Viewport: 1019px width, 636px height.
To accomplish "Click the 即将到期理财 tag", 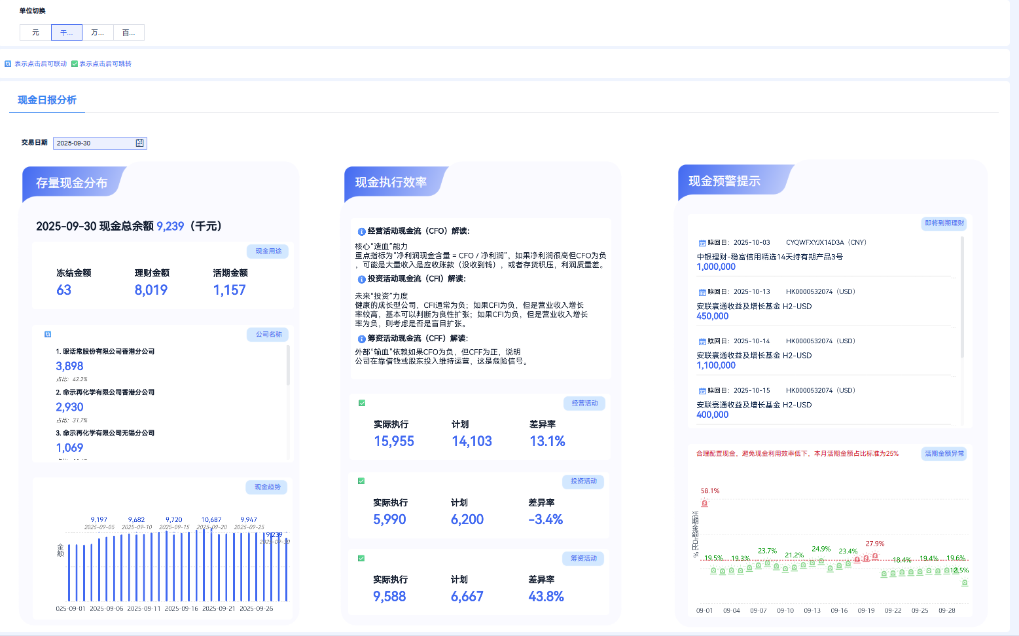I will (944, 223).
